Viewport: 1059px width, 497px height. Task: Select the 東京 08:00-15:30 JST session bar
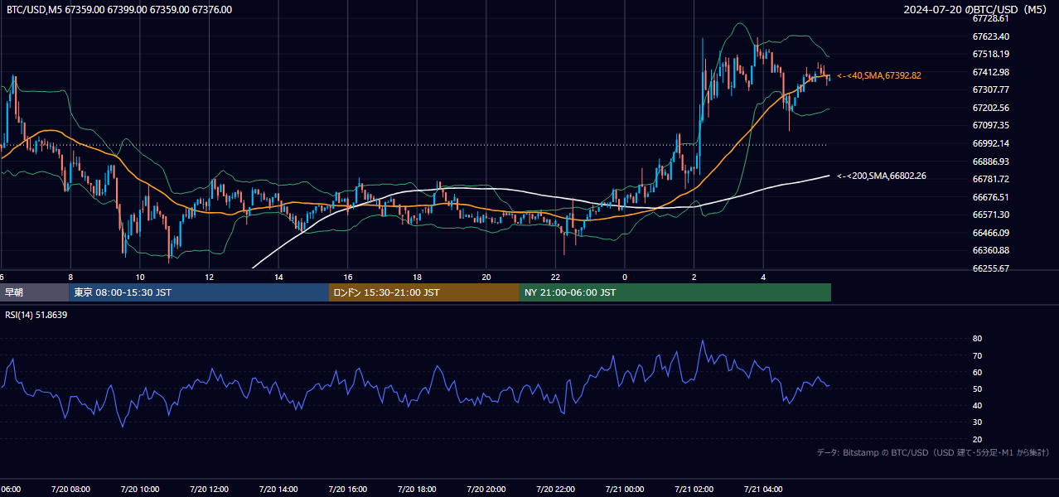coord(199,292)
